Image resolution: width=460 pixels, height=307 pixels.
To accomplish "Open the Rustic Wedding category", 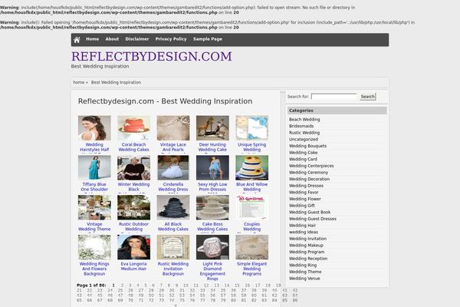I will click(x=304, y=133).
